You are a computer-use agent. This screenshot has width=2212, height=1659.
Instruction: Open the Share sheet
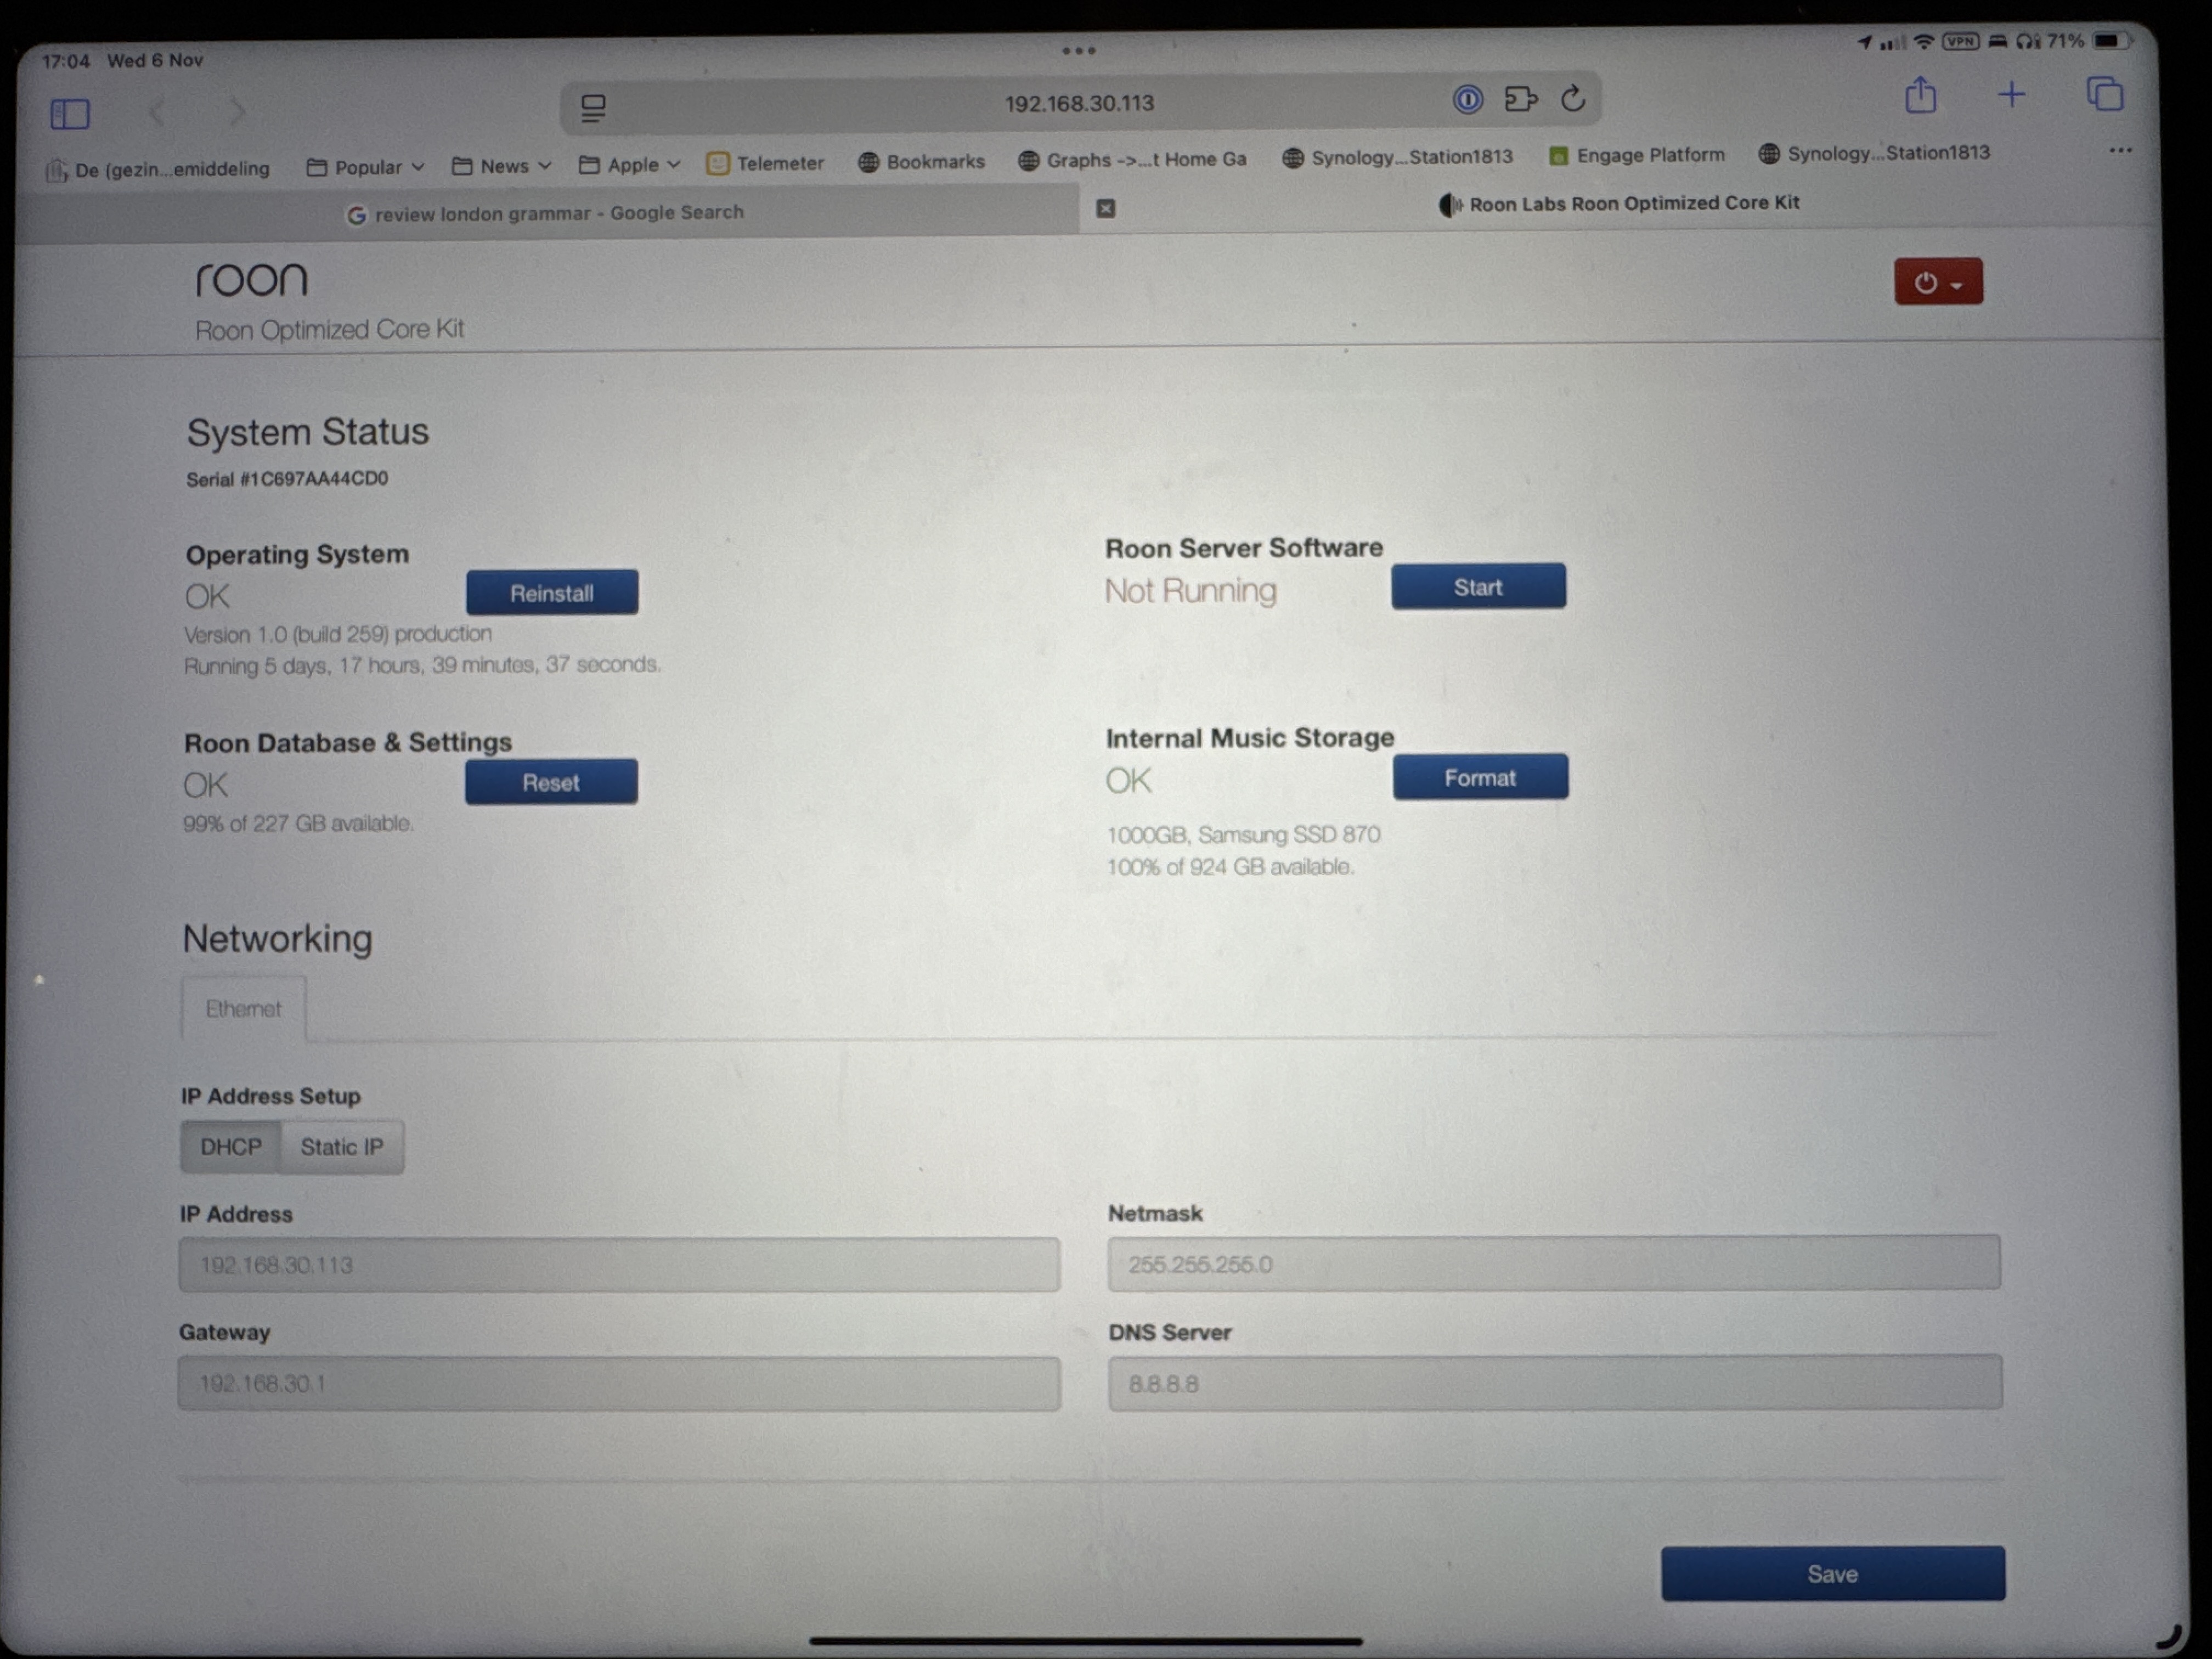pos(1920,96)
